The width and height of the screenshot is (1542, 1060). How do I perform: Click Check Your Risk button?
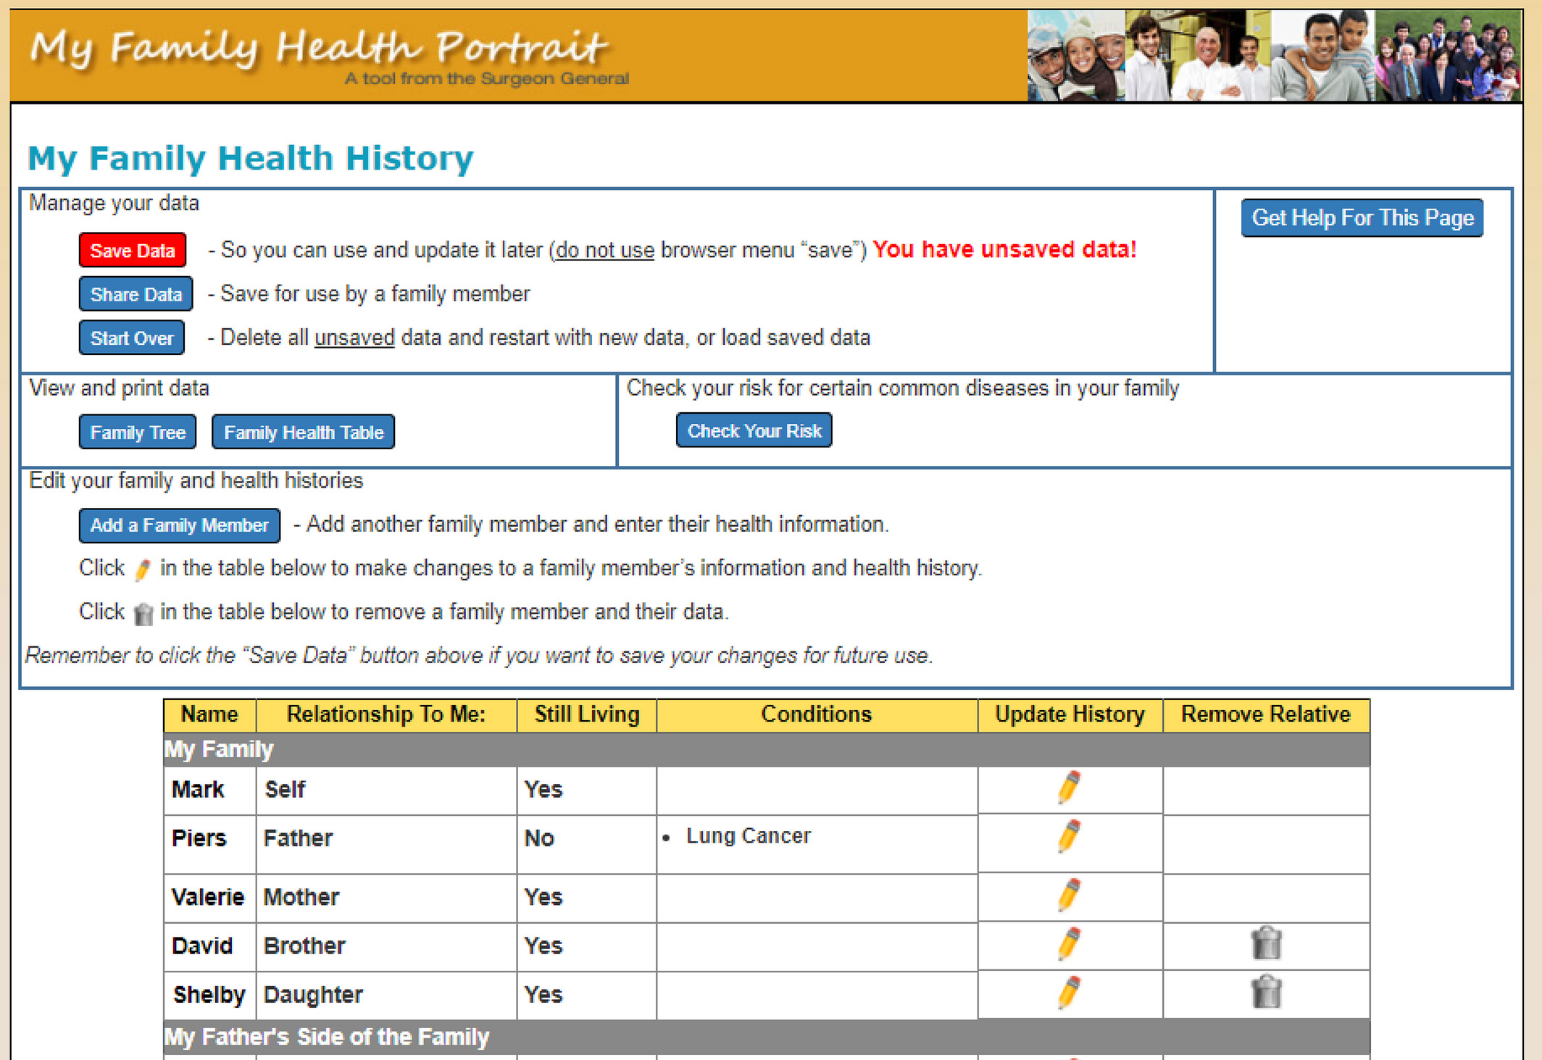754,431
